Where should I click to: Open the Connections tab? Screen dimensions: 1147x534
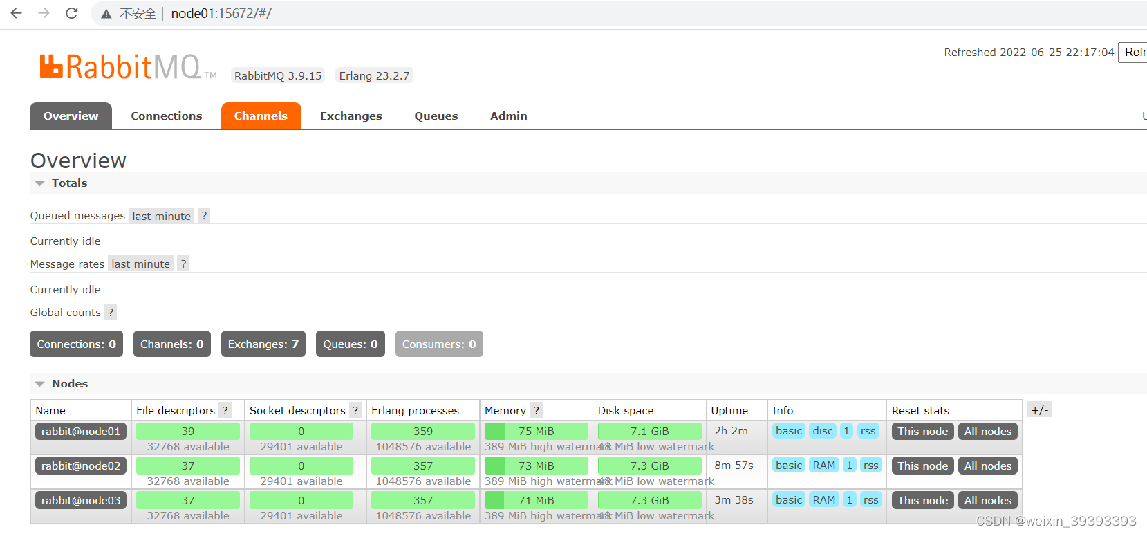point(167,116)
